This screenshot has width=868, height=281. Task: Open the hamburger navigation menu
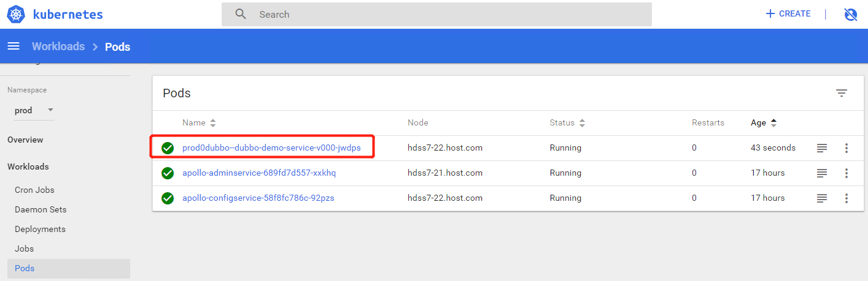pos(14,47)
